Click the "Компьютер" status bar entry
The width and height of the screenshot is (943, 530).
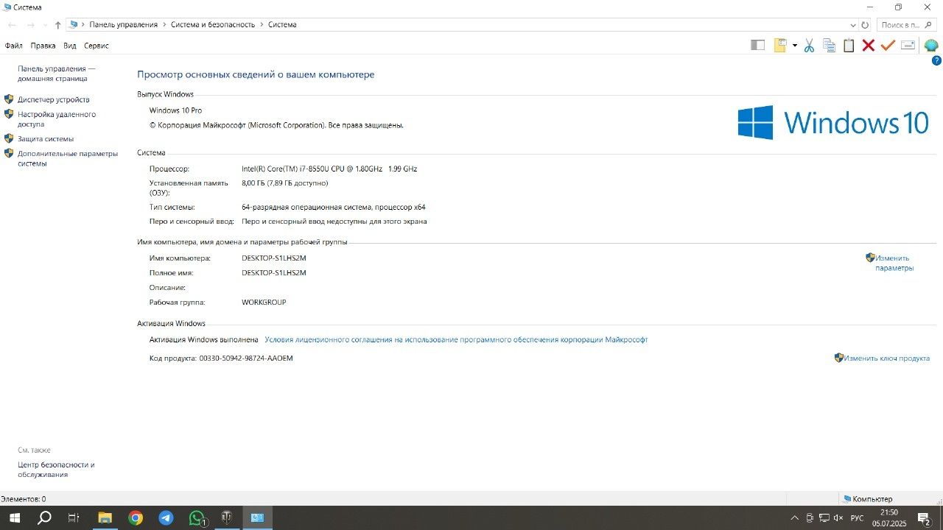[867, 499]
